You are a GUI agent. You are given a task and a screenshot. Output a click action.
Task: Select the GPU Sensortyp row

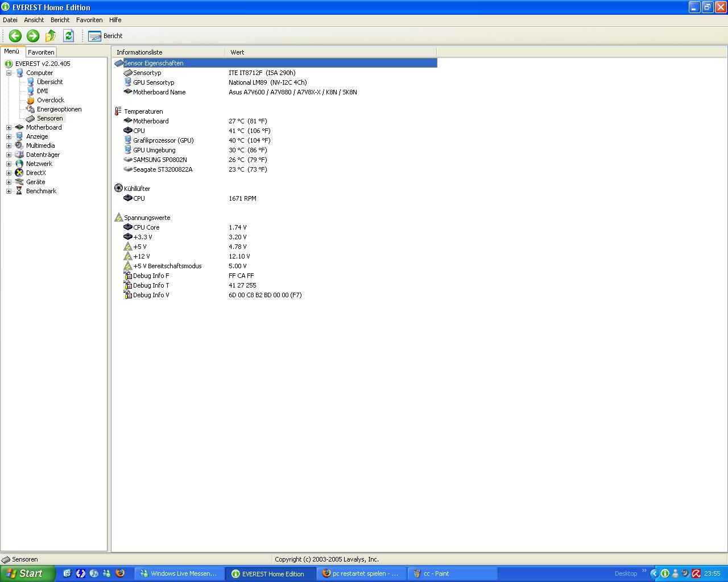(275, 82)
